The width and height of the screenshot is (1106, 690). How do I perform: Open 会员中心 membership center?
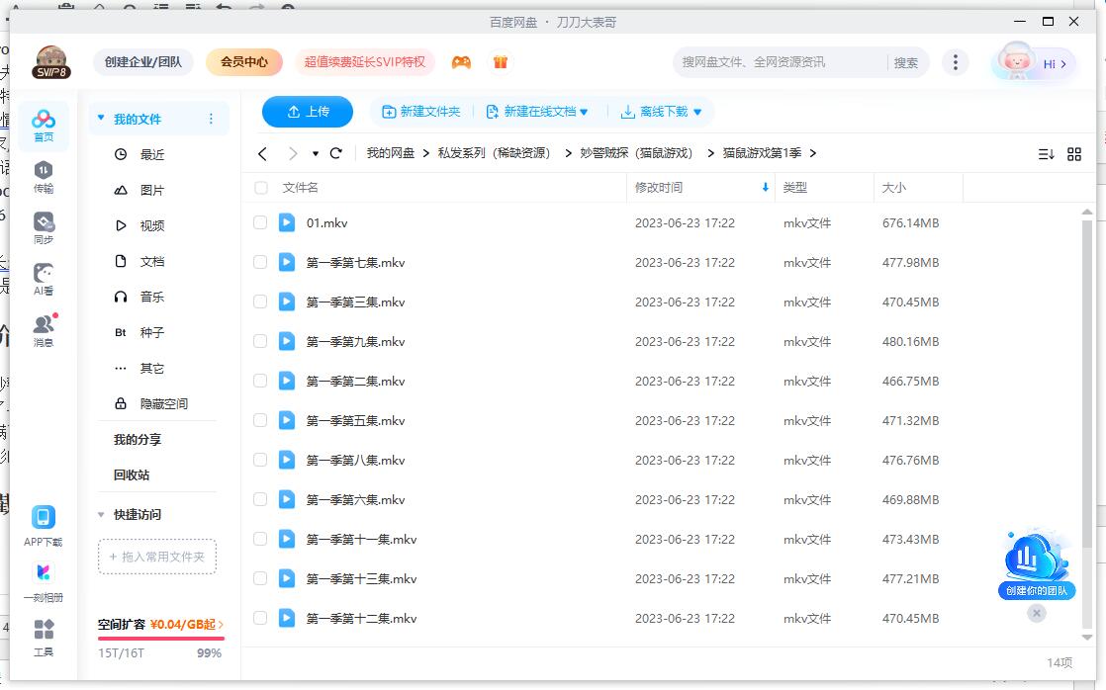point(243,61)
